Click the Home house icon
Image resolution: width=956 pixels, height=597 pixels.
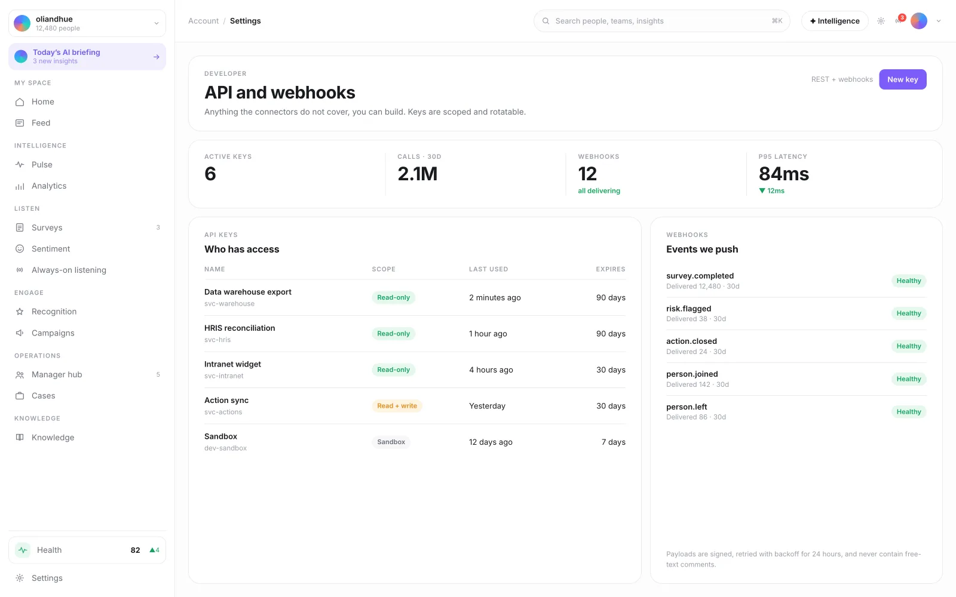[x=20, y=102]
